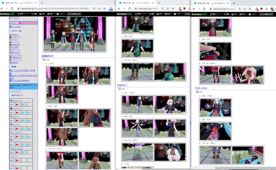Reload the page in the right window
This screenshot has height=170, width=276.
[x=204, y=9]
